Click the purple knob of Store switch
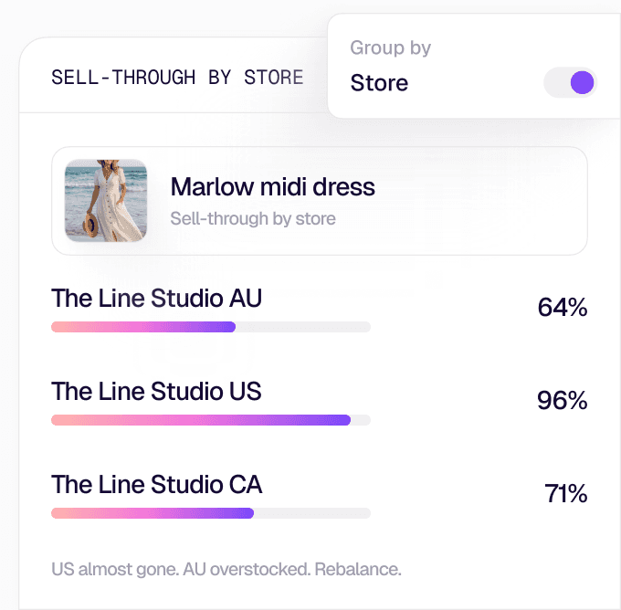 (x=582, y=82)
